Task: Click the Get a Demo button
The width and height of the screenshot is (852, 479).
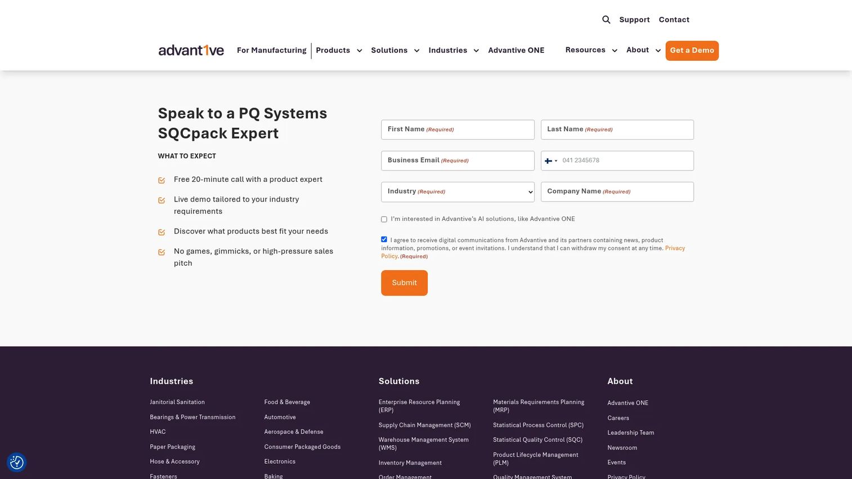Action: pos(692,51)
